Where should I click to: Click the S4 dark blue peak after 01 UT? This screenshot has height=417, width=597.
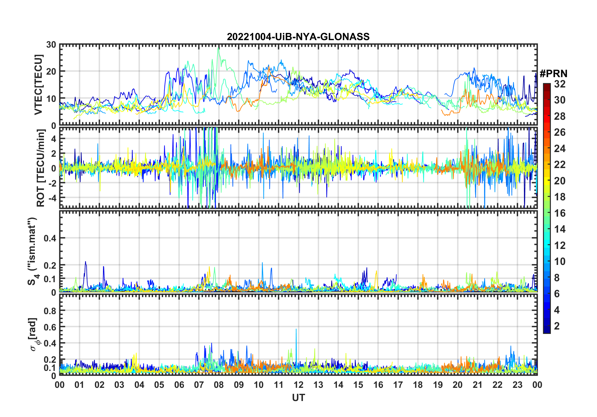point(85,262)
